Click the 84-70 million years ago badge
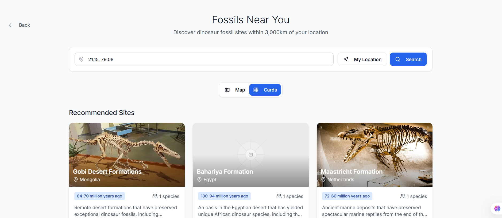Image resolution: width=502 pixels, height=218 pixels. coord(99,196)
